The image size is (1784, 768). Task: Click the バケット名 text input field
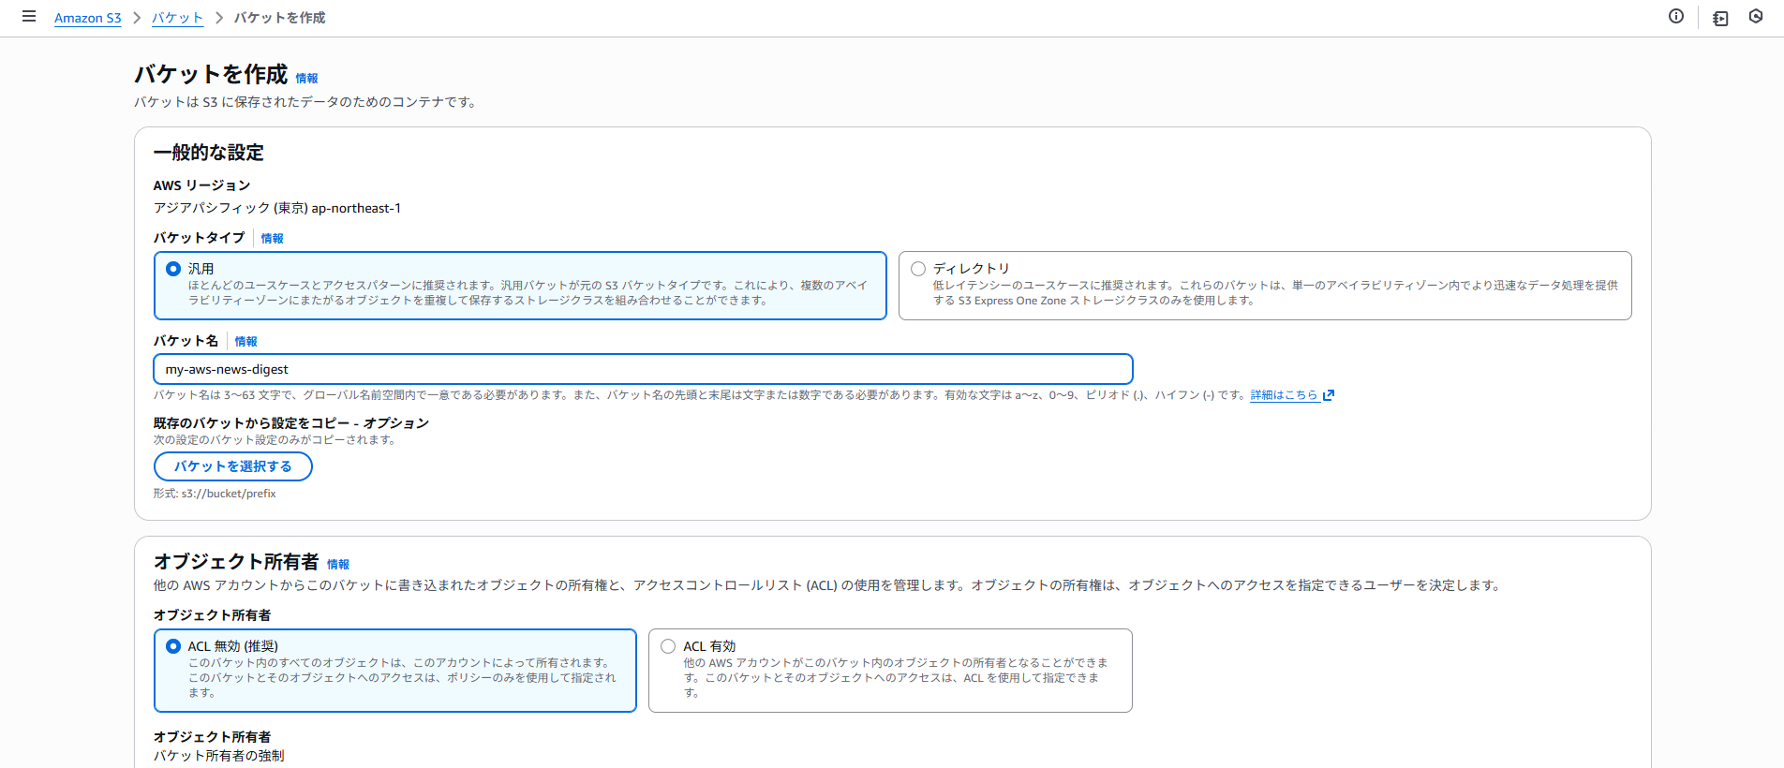point(643,369)
